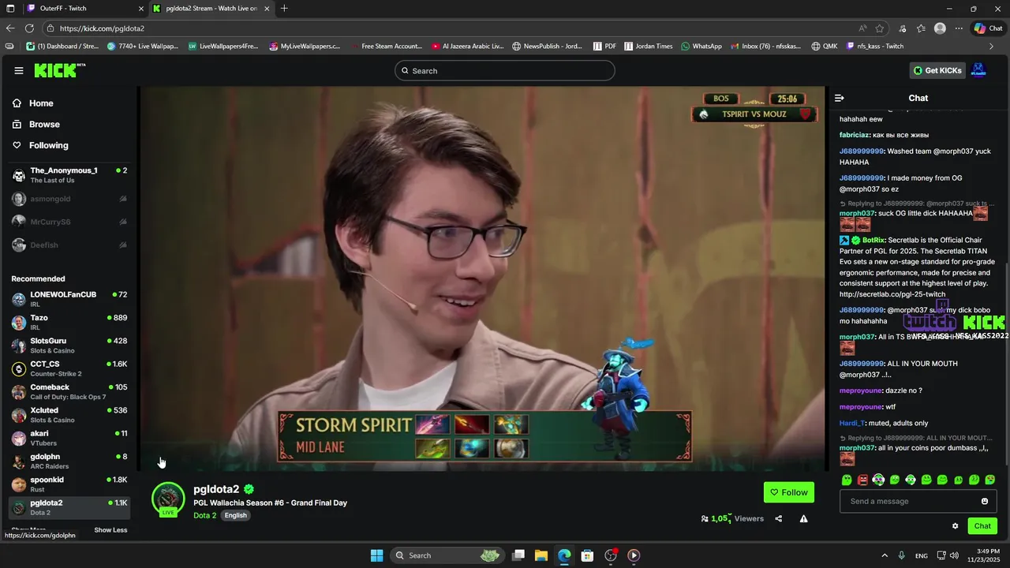The width and height of the screenshot is (1010, 568).
Task: Insert the red angry emote
Action: (x=862, y=480)
